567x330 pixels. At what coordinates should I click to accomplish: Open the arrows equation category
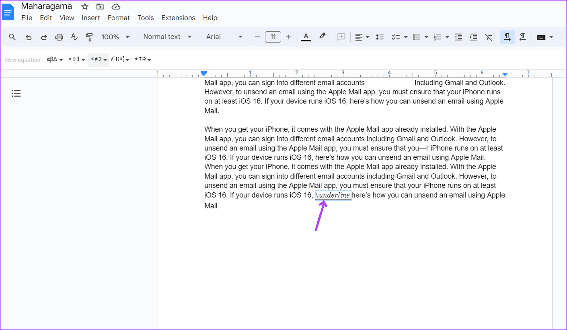(142, 59)
